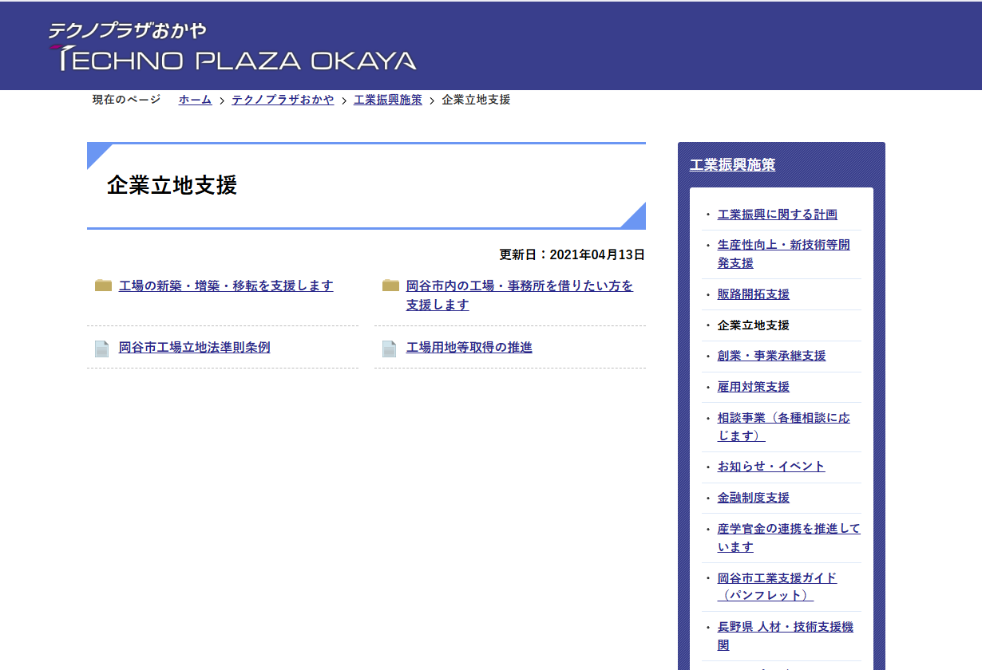The width and height of the screenshot is (982, 670).
Task: Select 長野県 人材・技術支援機関 in sidebar
Action: coord(786,636)
